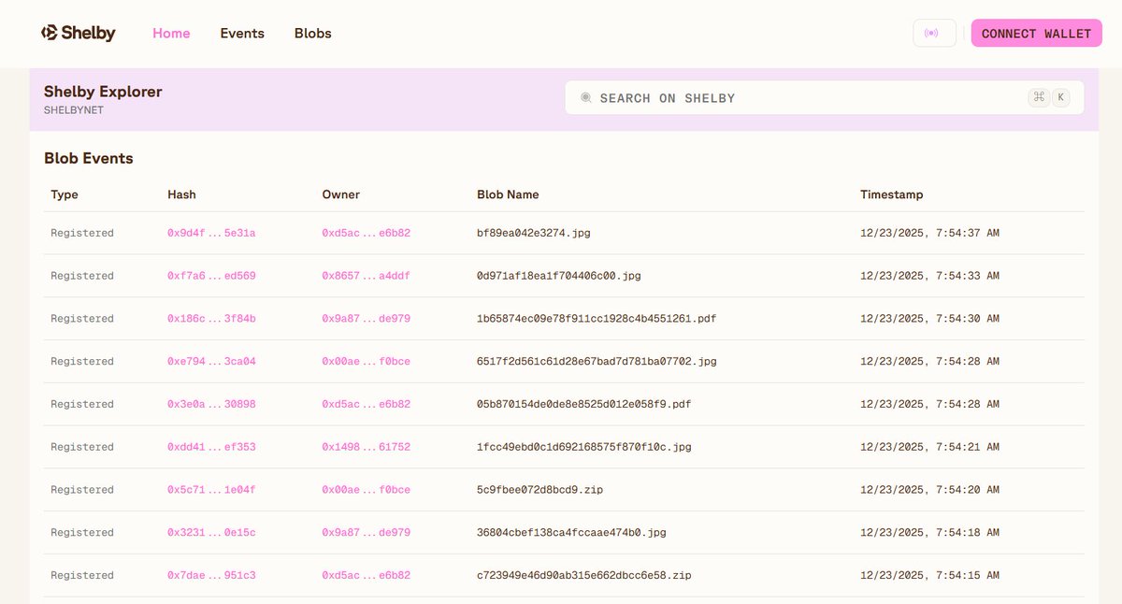Click the Type column header
The width and height of the screenshot is (1122, 604).
click(65, 194)
